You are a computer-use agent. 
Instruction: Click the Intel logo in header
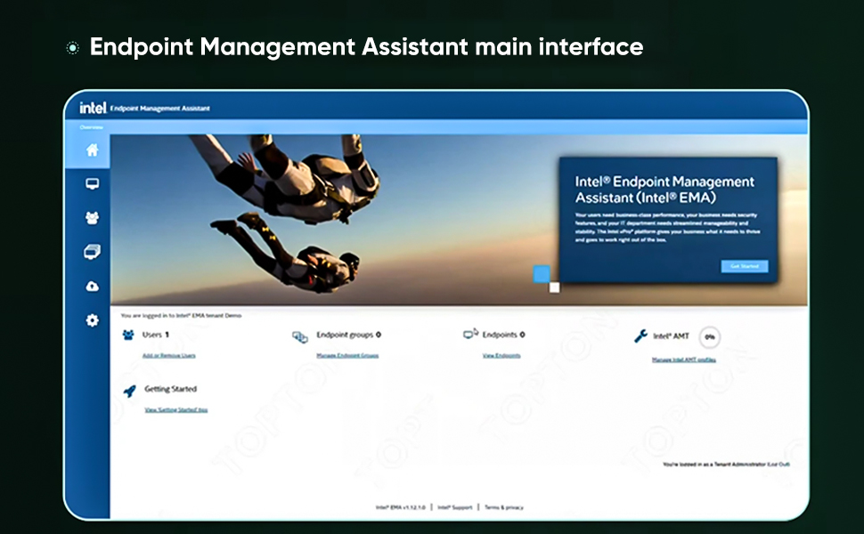point(93,108)
